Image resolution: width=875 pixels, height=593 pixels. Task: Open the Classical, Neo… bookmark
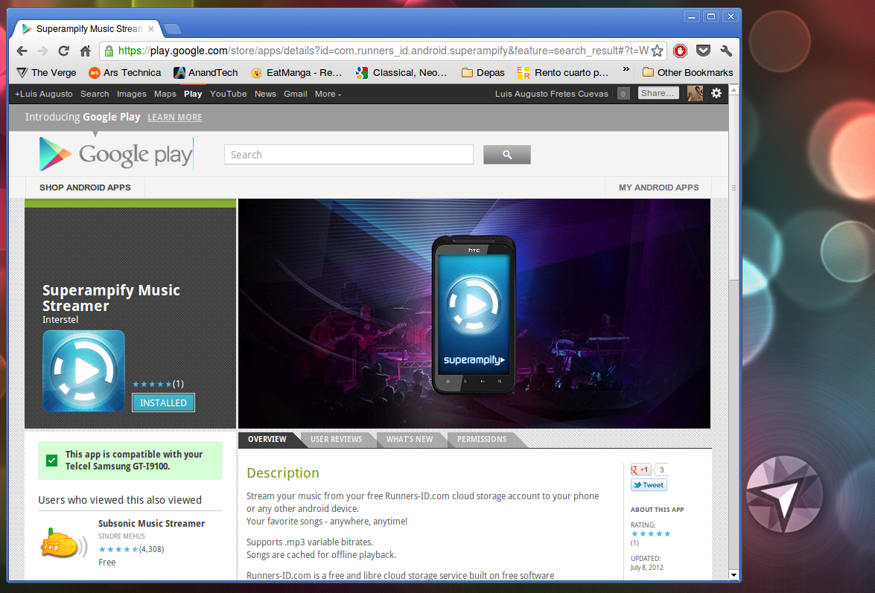402,72
